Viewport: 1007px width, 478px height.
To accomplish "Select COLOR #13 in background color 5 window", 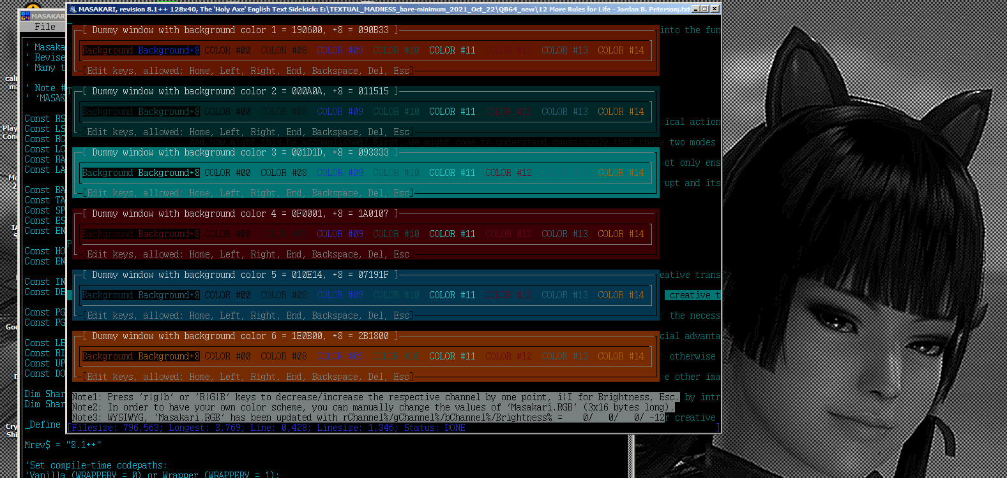I will coord(564,295).
